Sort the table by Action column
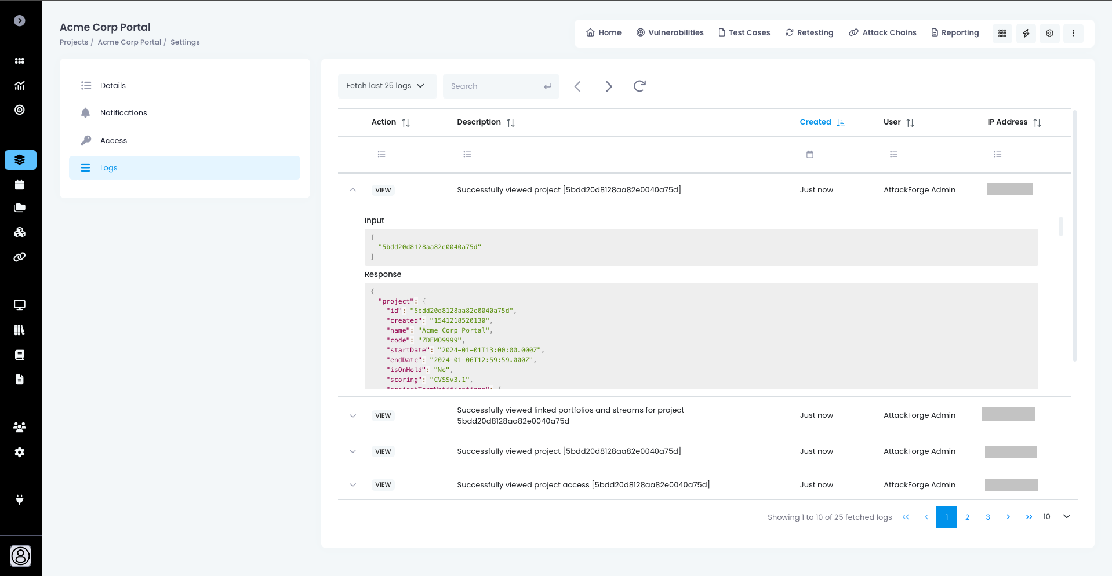Viewport: 1112px width, 576px height. (406, 122)
